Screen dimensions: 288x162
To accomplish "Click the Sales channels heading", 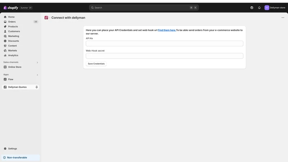I will [11, 62].
